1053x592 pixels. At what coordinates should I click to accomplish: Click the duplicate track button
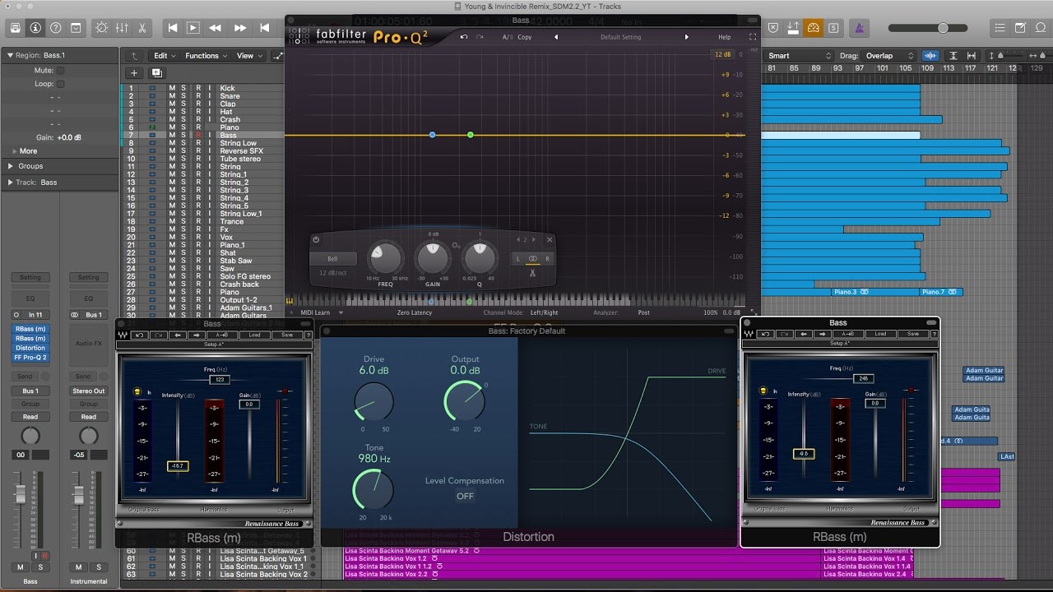click(156, 72)
